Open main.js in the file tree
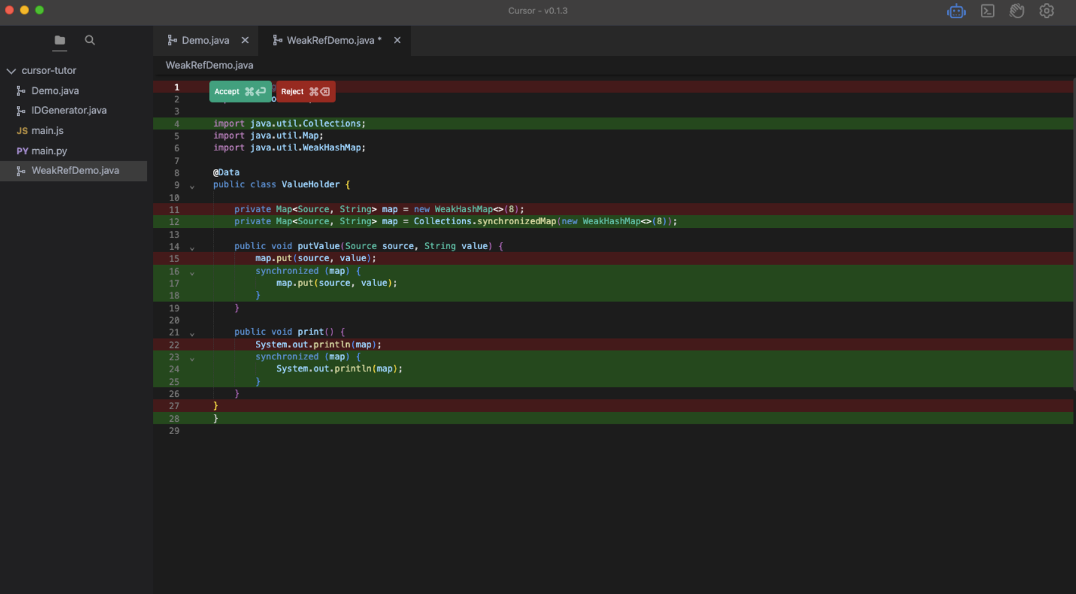 coord(47,130)
